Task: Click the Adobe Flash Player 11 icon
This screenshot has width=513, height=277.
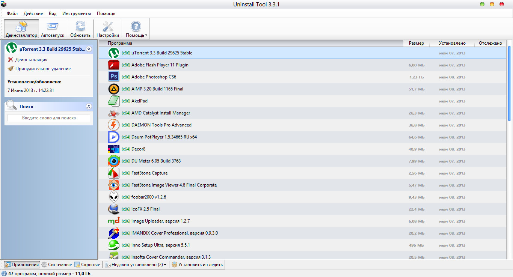Action: point(113,65)
